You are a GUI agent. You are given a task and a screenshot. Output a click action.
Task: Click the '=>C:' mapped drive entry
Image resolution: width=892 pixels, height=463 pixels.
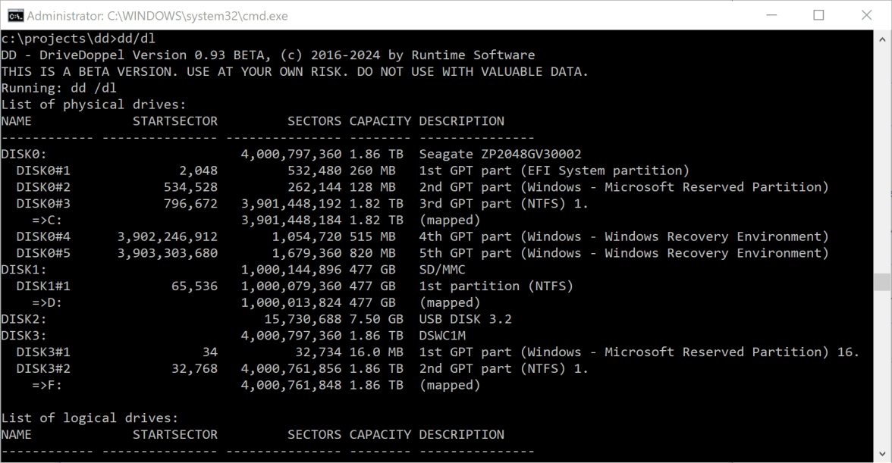(47, 220)
